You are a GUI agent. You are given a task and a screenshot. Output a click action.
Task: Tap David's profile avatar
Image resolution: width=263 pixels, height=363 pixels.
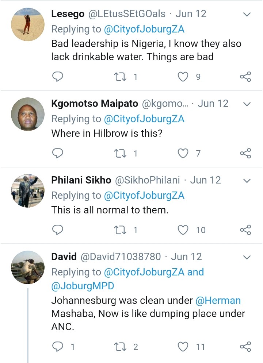(x=28, y=267)
